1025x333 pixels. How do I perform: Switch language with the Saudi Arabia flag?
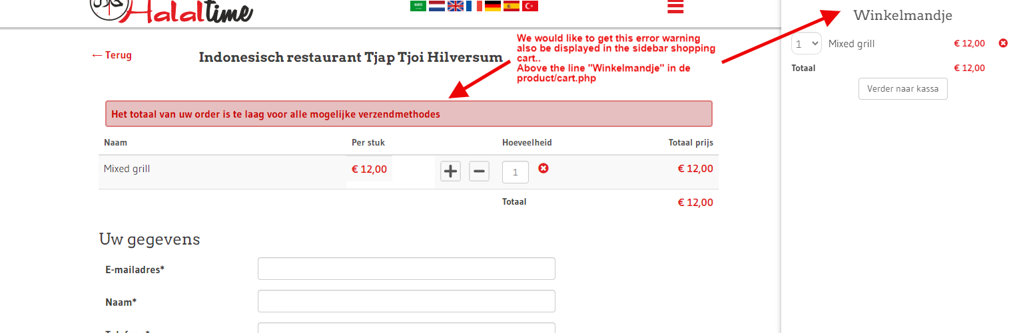pos(418,6)
